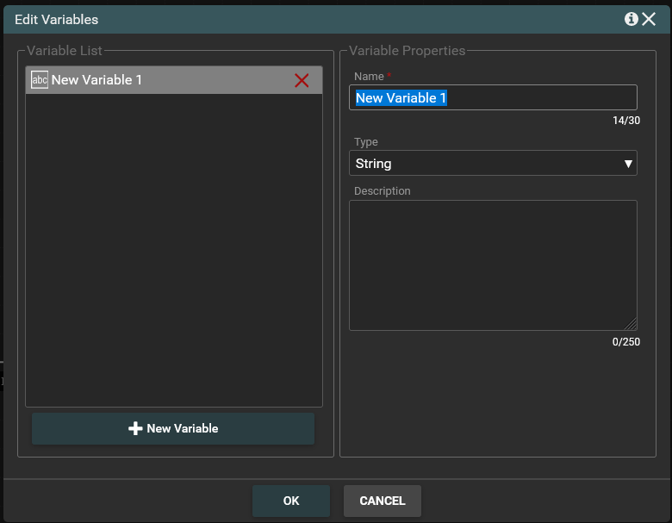The height and width of the screenshot is (523, 672).
Task: Click the abc string type icon
Action: 40,80
